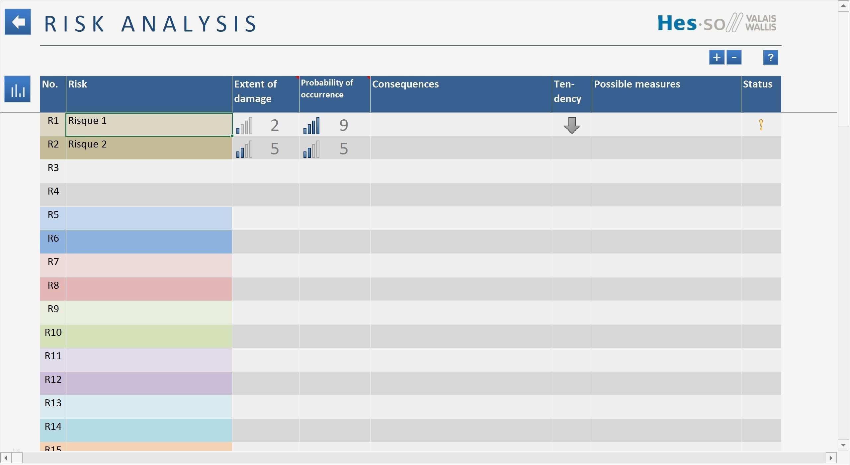Open the bar chart view icon
850x465 pixels.
(x=17, y=89)
